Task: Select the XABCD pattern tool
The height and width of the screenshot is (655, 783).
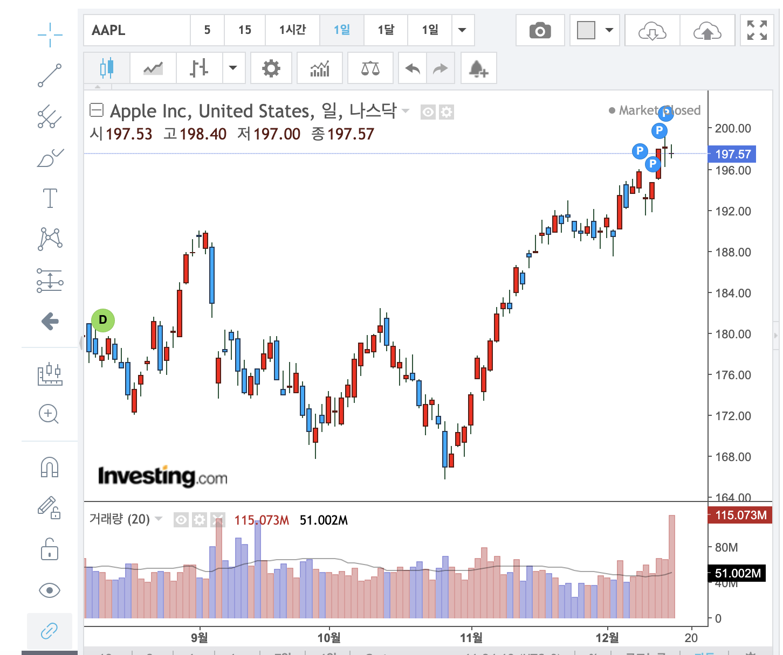Action: [50, 239]
